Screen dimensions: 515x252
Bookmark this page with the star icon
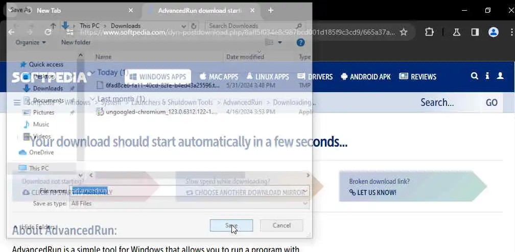click(404, 32)
